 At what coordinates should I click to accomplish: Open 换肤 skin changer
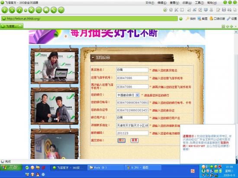point(191,19)
